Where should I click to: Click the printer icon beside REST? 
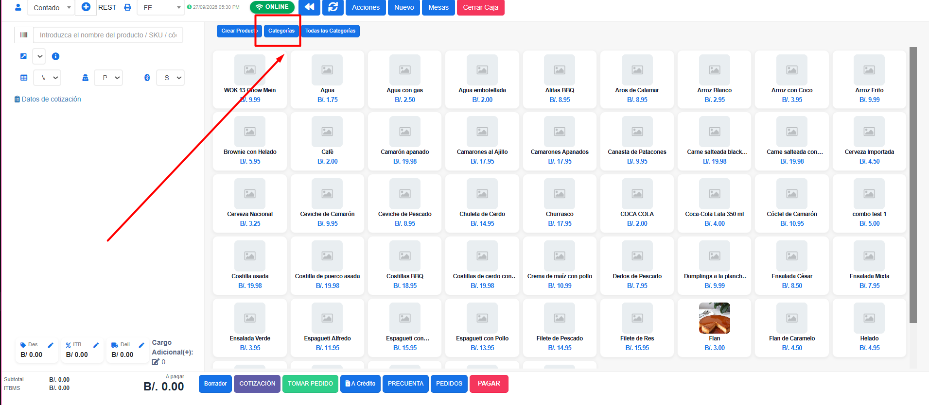(127, 7)
